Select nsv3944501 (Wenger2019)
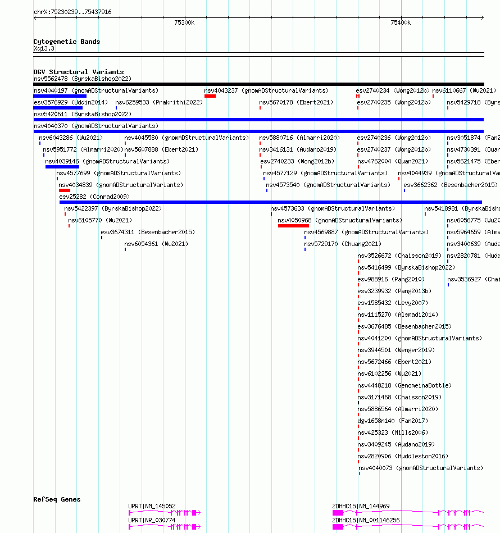 point(396,350)
